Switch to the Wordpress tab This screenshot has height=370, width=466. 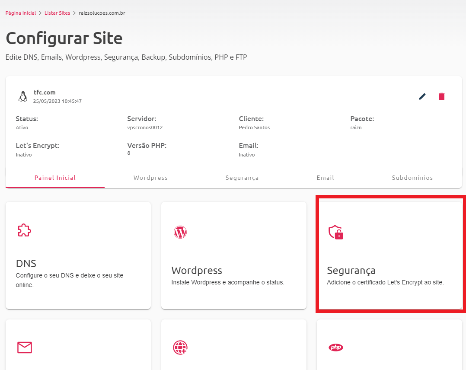(x=151, y=178)
